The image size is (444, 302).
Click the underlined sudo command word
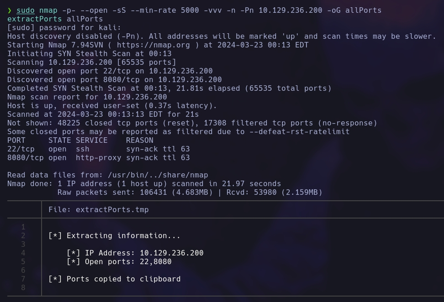26,10
